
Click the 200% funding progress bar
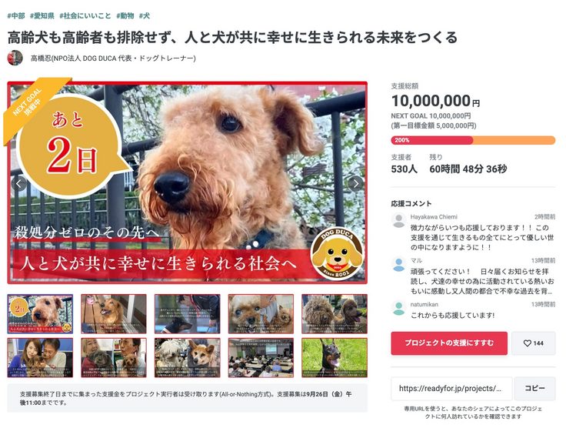(473, 140)
